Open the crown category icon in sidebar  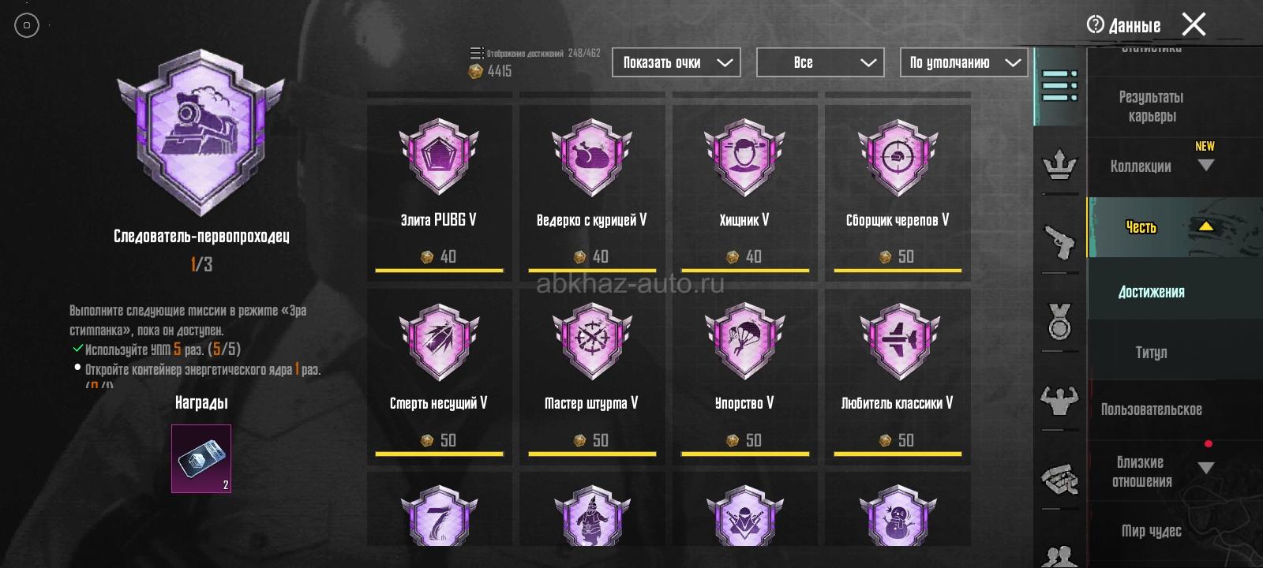coord(1059,166)
